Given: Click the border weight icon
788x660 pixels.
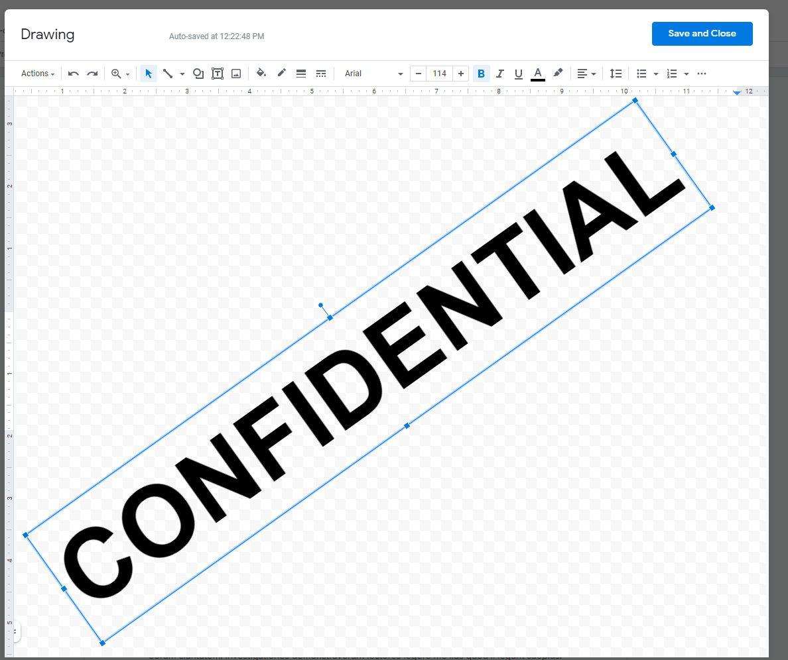Looking at the screenshot, I should [301, 74].
